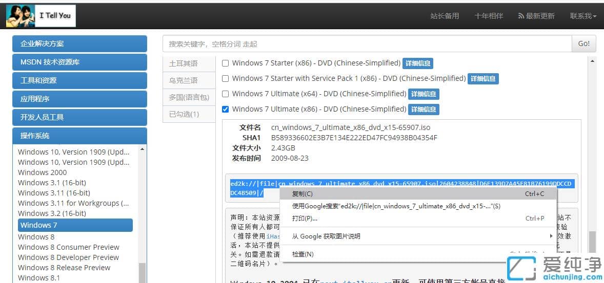
Task: Select Windows 3.1 (16-bit) entry
Action: pyautogui.click(x=52, y=183)
